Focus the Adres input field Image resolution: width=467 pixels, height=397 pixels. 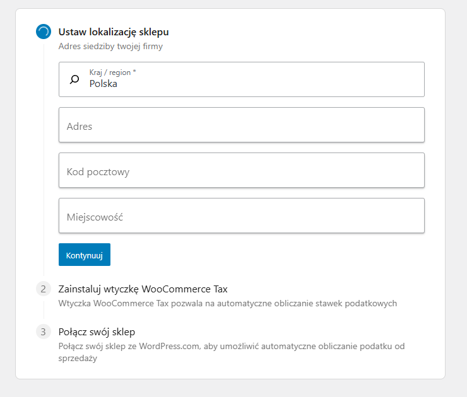pos(241,125)
